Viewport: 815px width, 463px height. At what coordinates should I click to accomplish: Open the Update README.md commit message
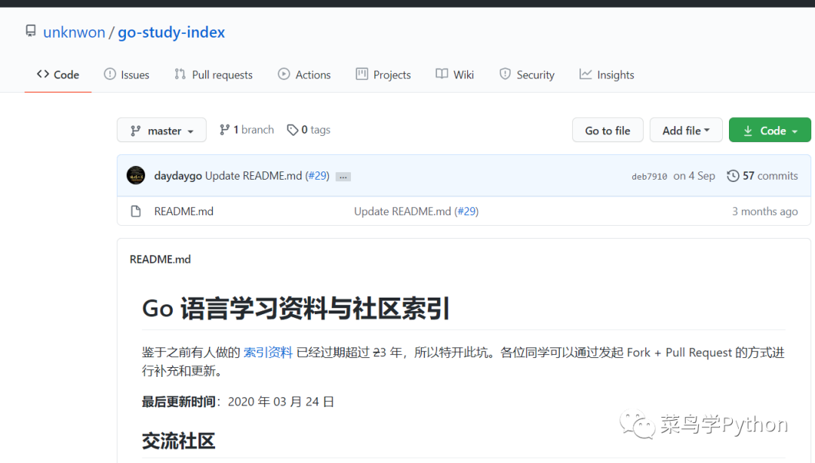click(253, 176)
